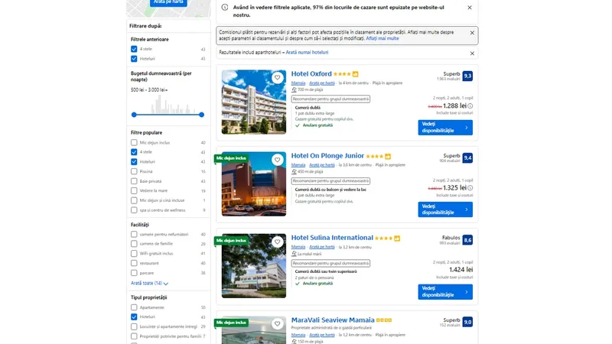Check the restaurant facility filter
The height and width of the screenshot is (344, 612).
click(134, 263)
